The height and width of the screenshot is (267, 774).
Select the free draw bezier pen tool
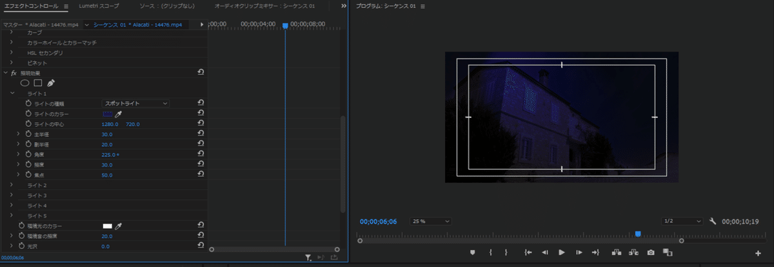[x=51, y=83]
